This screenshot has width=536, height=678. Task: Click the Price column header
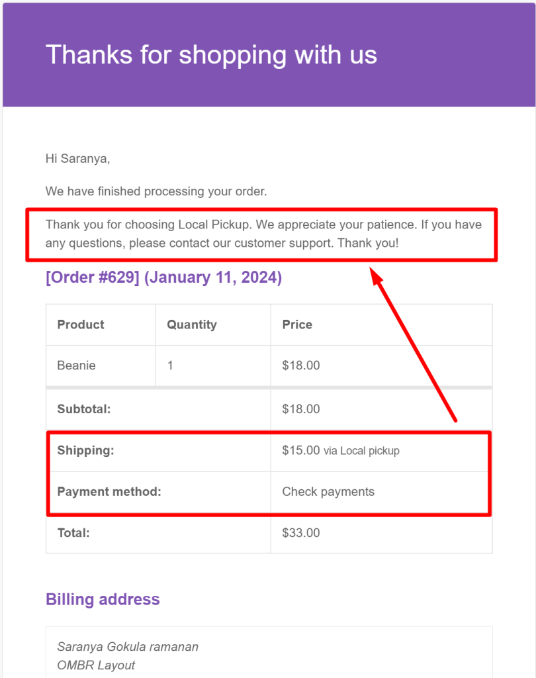point(297,324)
